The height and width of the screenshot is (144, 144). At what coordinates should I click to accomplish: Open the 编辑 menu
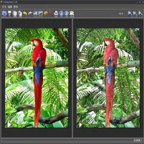(x=10, y=7)
